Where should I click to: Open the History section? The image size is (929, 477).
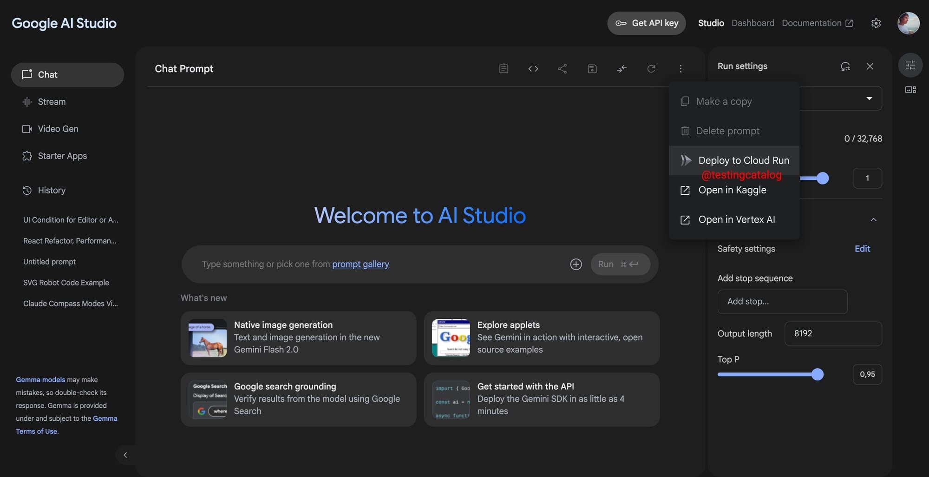click(52, 190)
